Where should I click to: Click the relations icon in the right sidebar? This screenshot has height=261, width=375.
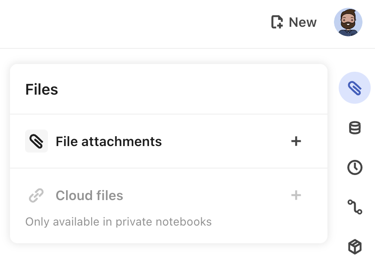354,207
